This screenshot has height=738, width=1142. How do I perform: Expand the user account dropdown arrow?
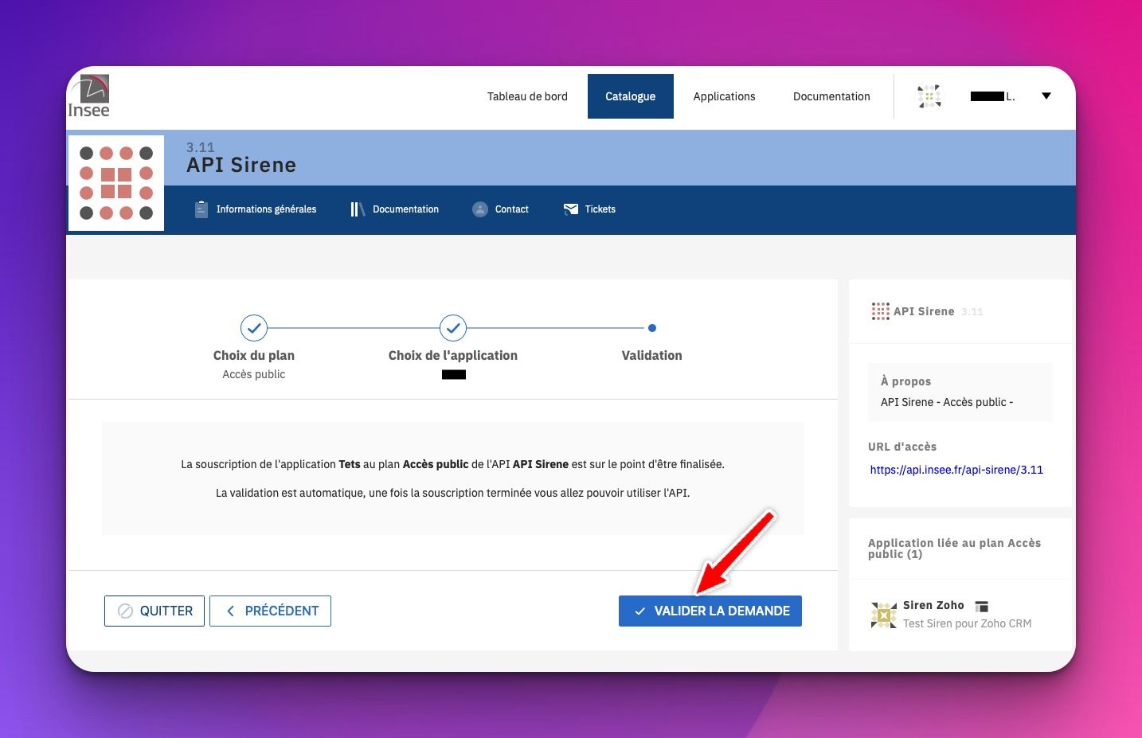coord(1046,96)
